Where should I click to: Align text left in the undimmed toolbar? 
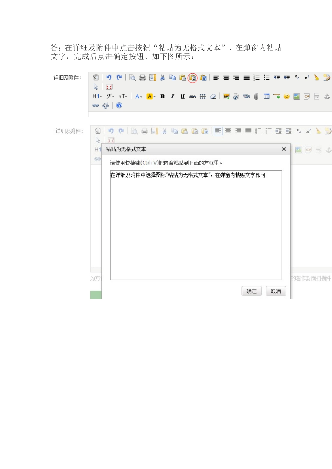point(216,77)
